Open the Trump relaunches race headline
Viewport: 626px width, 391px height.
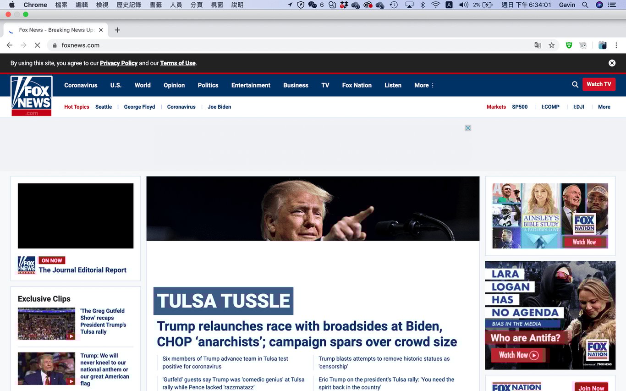pyautogui.click(x=307, y=334)
